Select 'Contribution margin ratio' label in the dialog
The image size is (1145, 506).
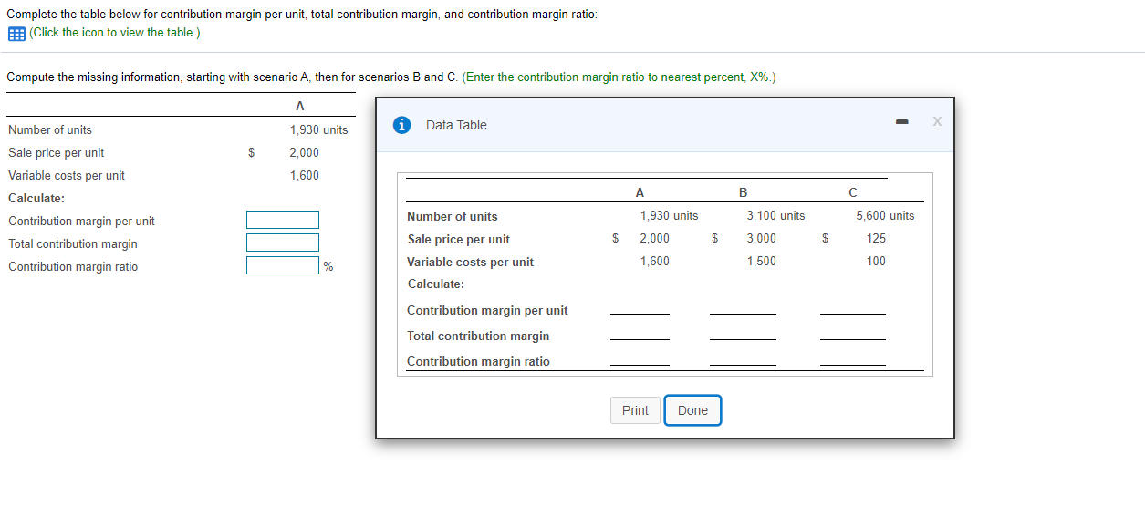point(479,362)
